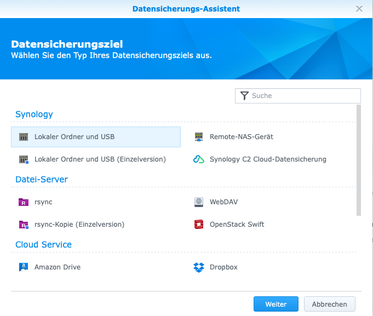The image size is (373, 316).
Task: Click the Cloud Service section heading
Action: point(43,245)
